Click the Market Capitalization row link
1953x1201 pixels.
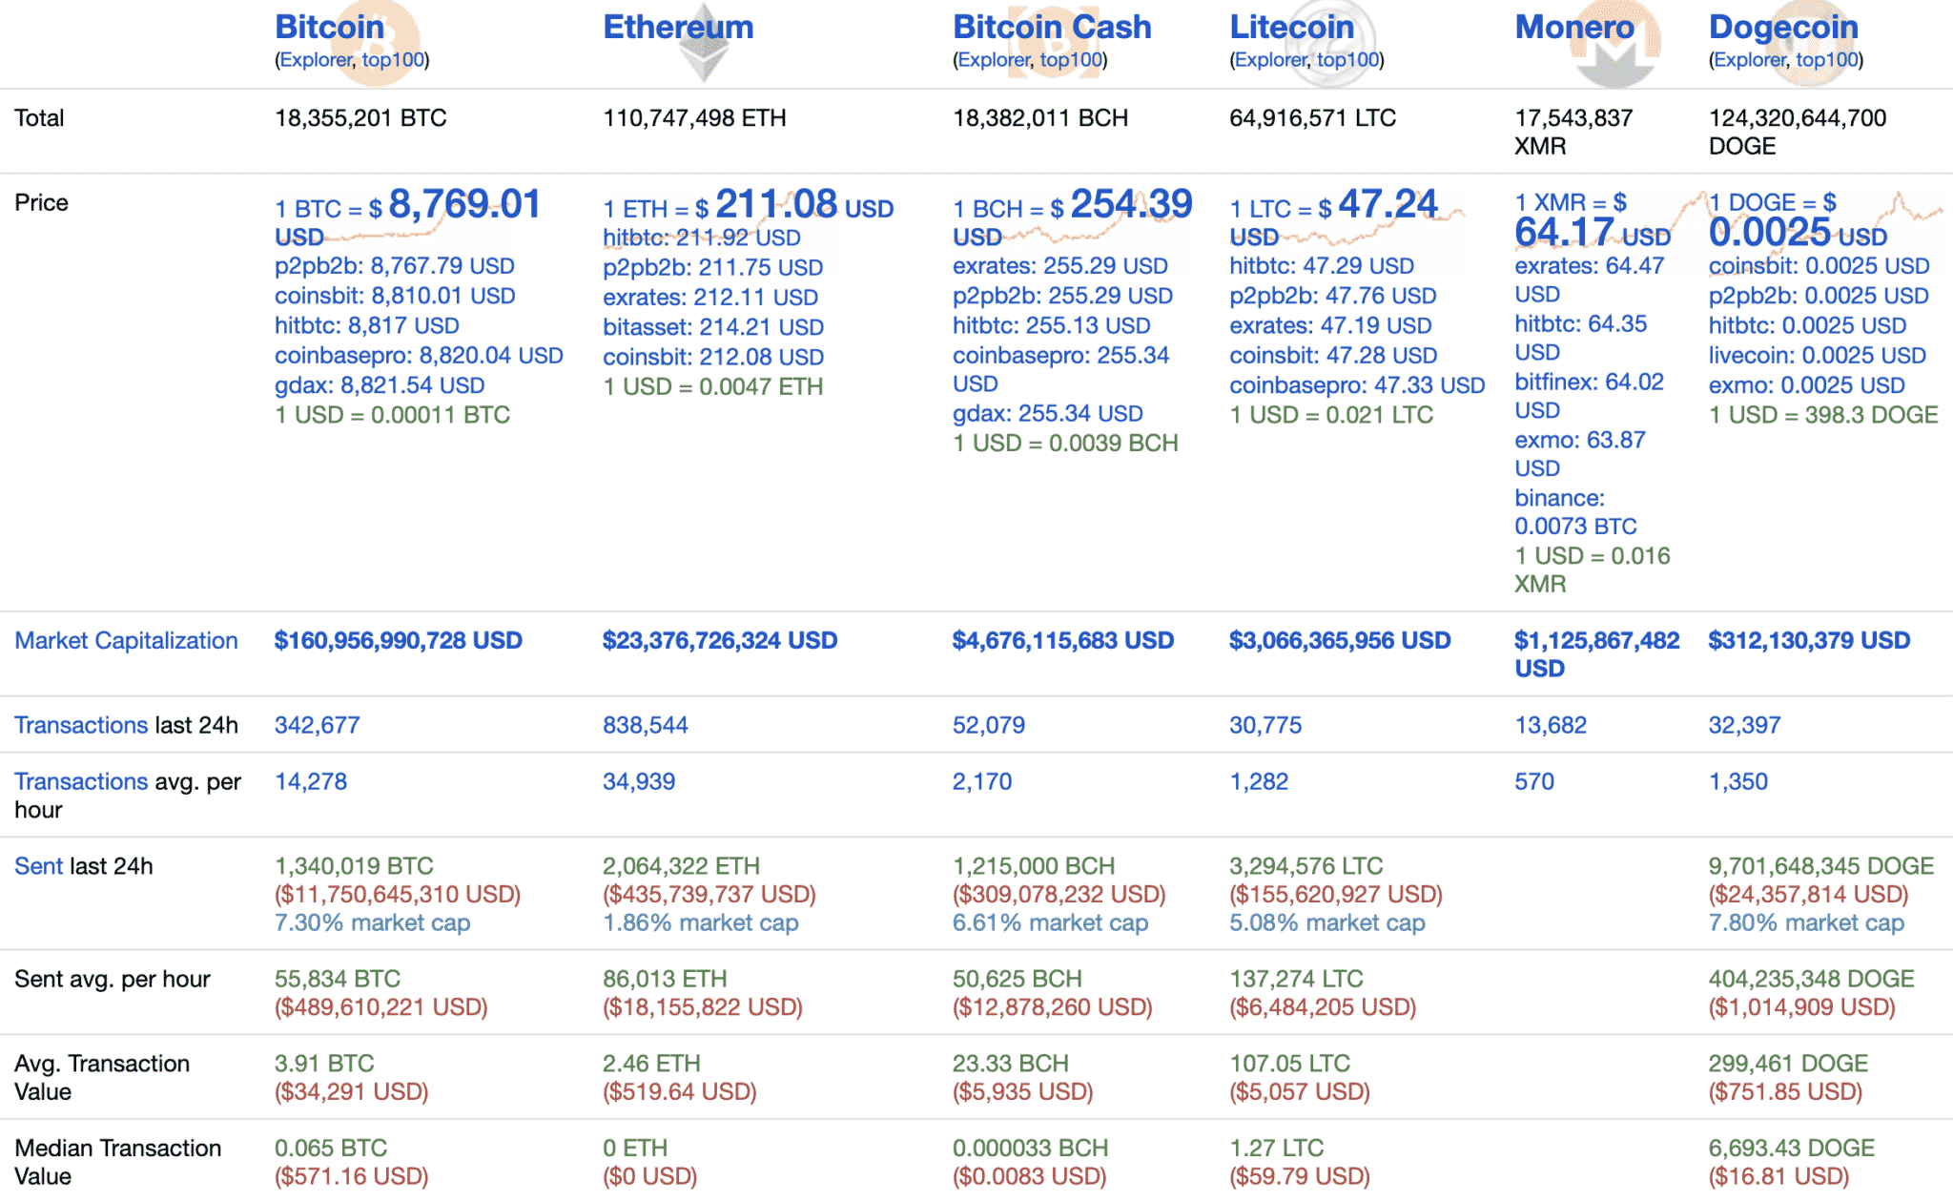pos(126,641)
